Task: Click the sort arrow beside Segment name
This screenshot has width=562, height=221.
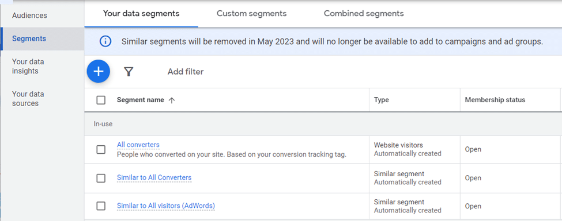Action: tap(172, 100)
